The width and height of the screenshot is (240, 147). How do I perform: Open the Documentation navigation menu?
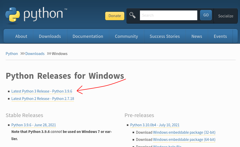(88, 36)
